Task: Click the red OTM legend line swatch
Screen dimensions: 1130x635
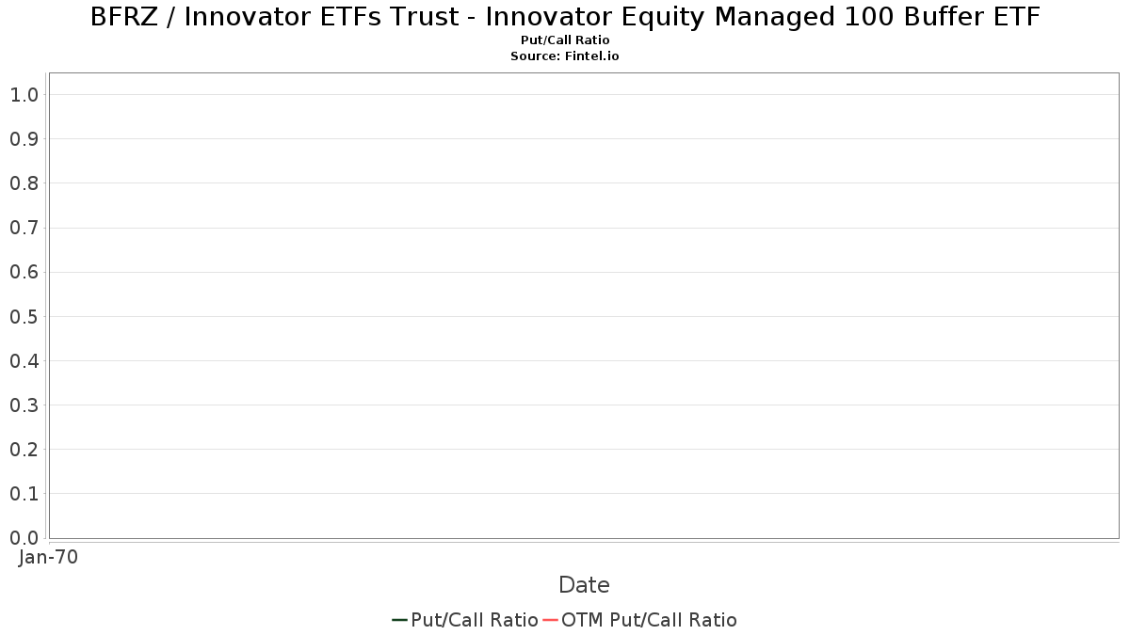Action: [x=550, y=620]
